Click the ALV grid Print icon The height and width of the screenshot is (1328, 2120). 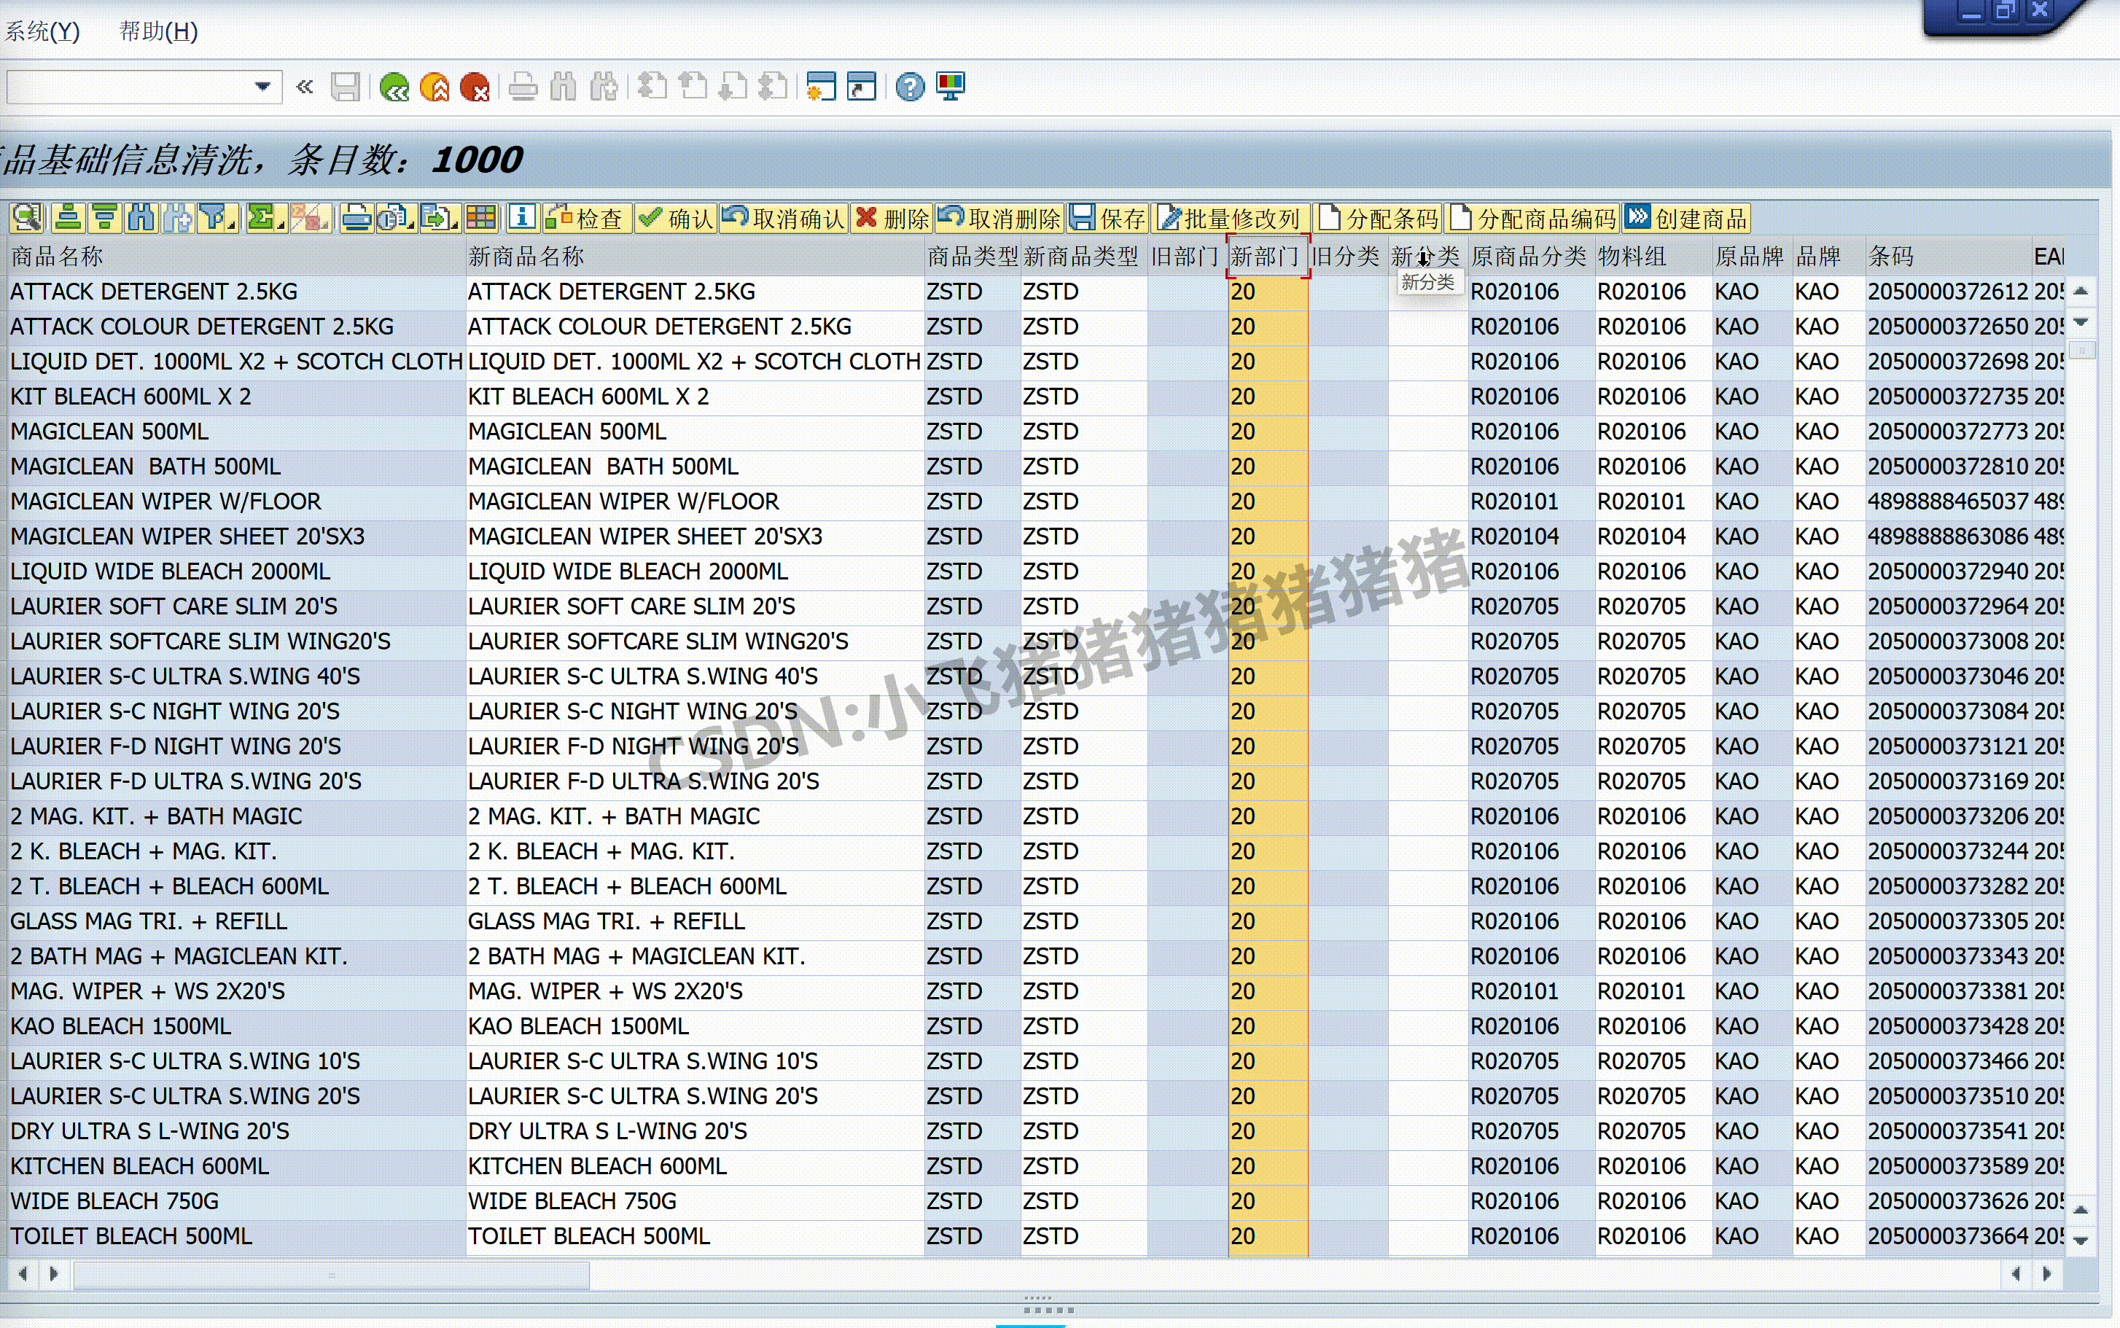pyautogui.click(x=356, y=217)
